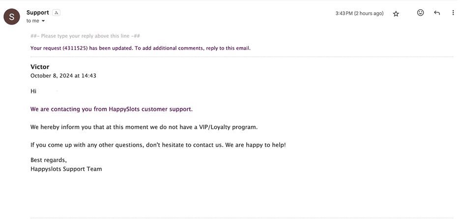The height and width of the screenshot is (221, 463).
Task: Click the reply arrow icon
Action: coord(436,13)
